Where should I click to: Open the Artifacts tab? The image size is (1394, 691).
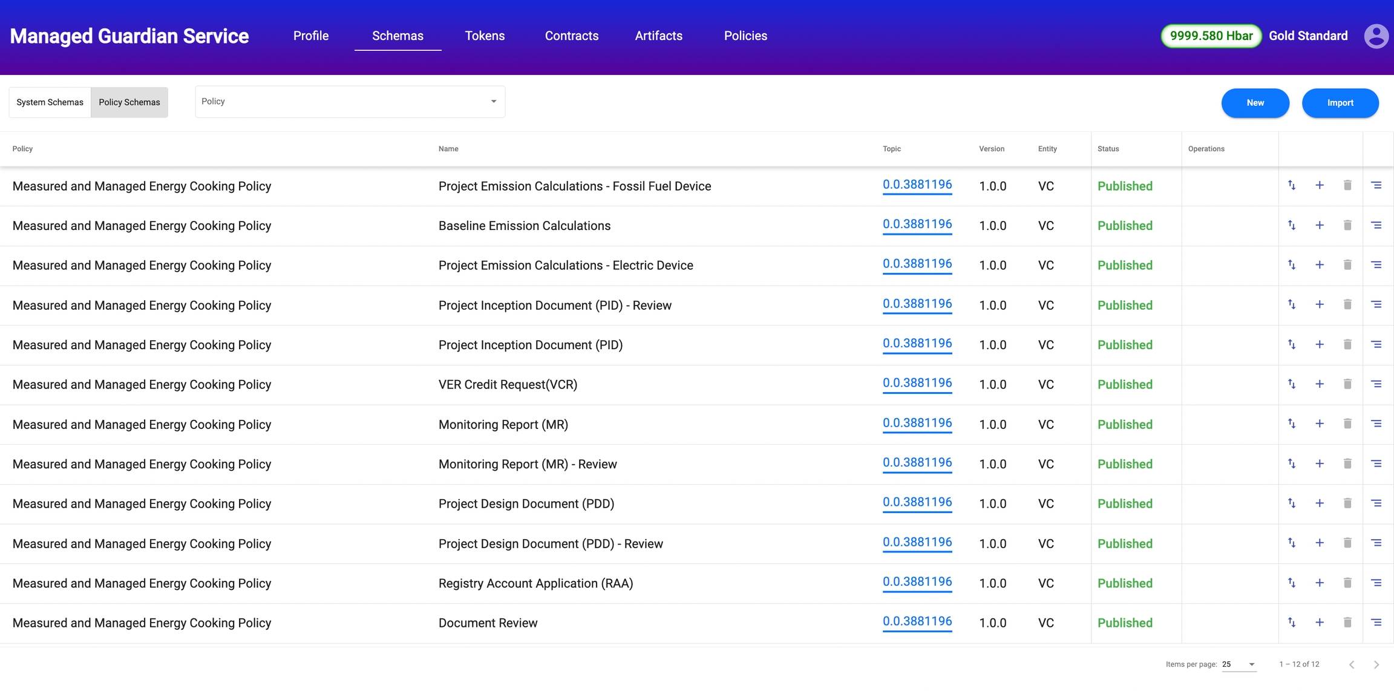(x=658, y=36)
